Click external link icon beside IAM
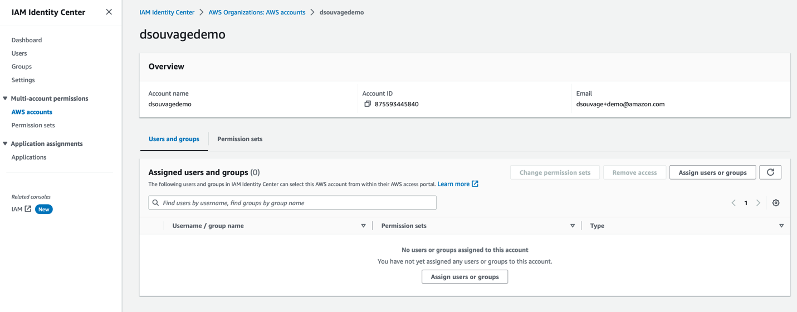This screenshot has width=797, height=312. (28, 209)
